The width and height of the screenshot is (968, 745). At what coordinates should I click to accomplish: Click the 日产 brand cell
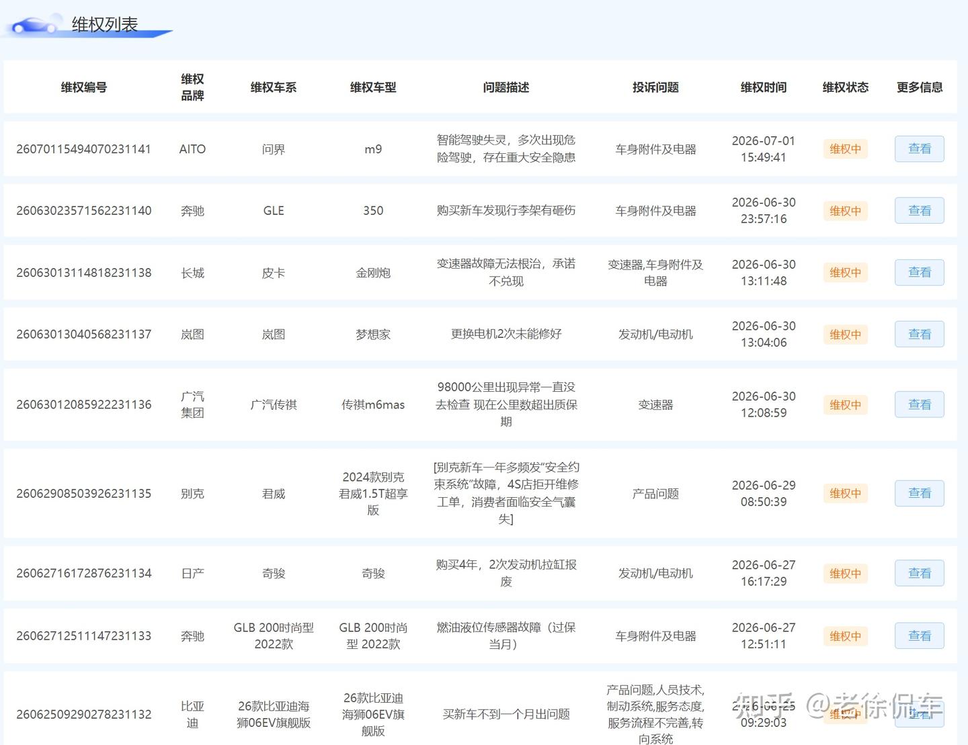pyautogui.click(x=192, y=574)
